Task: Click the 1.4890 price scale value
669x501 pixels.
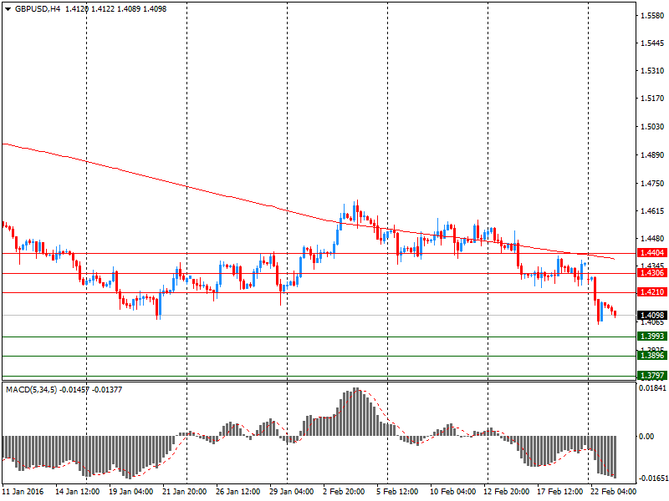Action: (x=652, y=155)
